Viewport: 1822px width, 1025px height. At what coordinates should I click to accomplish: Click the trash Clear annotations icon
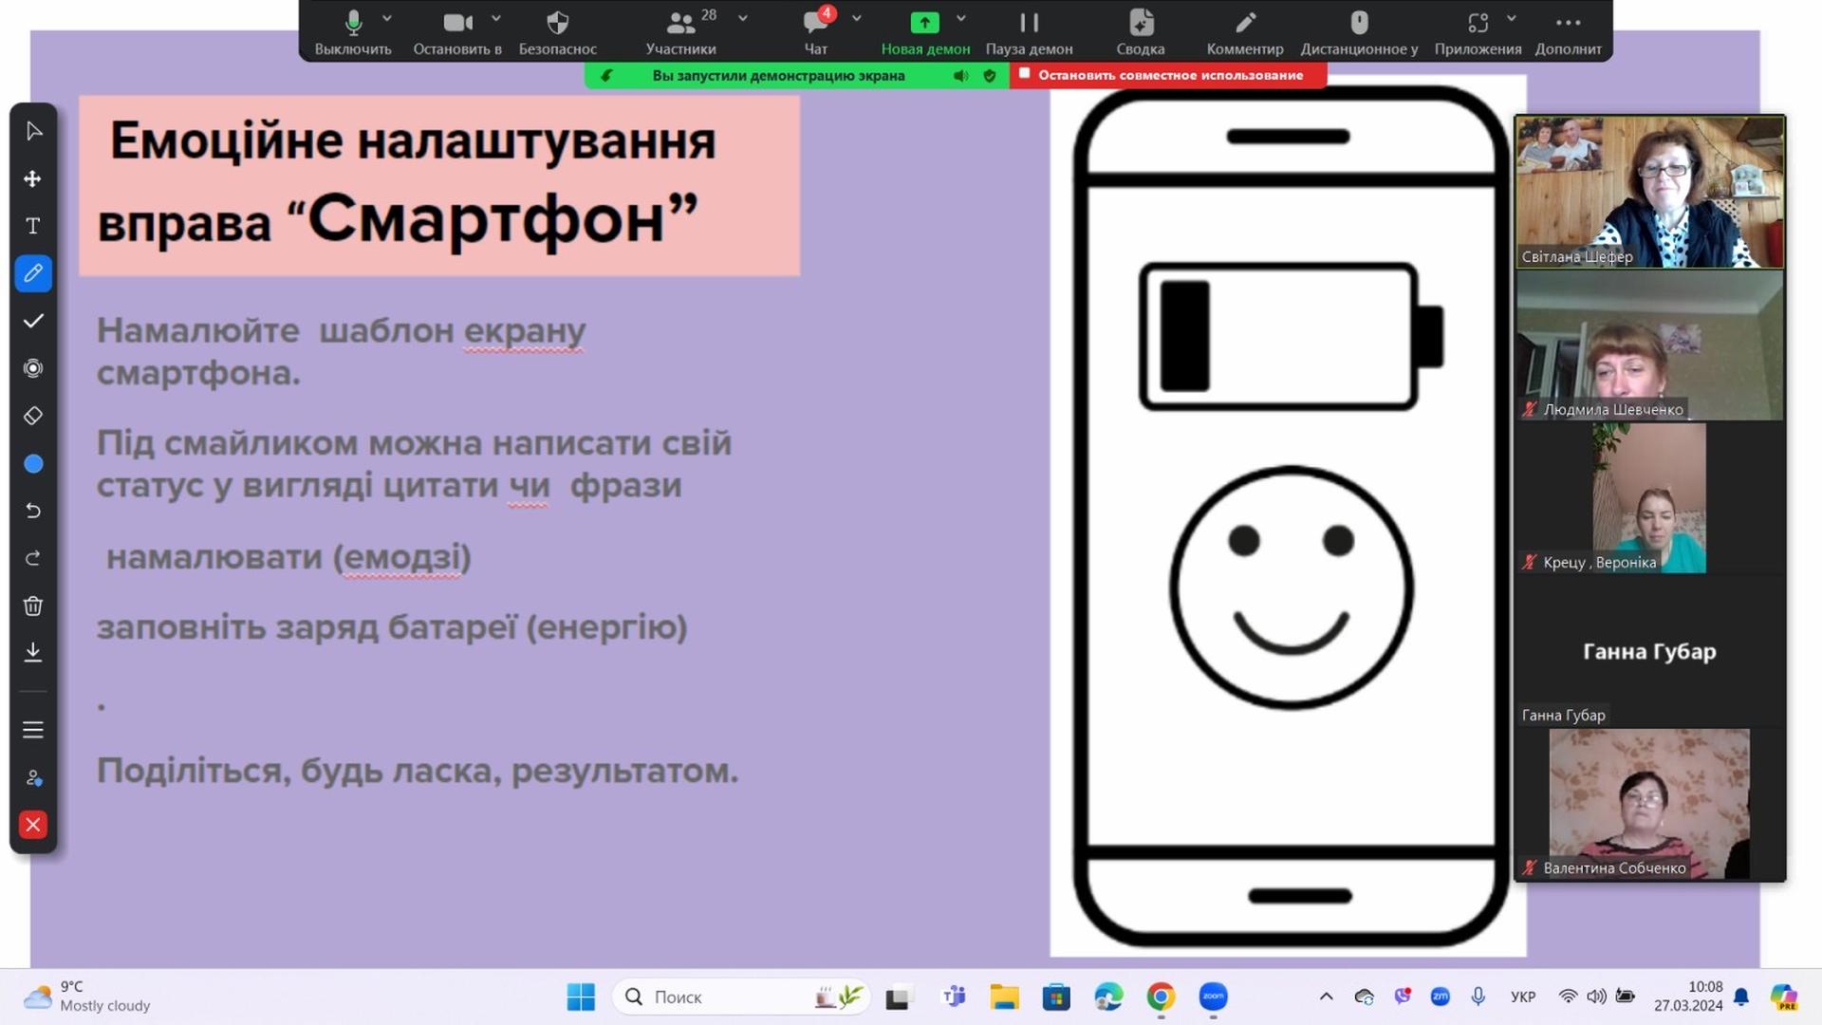(33, 606)
